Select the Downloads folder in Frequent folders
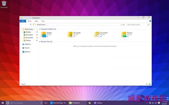This screenshot has width=169, height=105. (x=74, y=35)
